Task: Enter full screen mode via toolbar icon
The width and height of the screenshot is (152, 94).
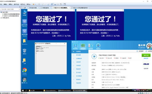Action: coord(58,4)
